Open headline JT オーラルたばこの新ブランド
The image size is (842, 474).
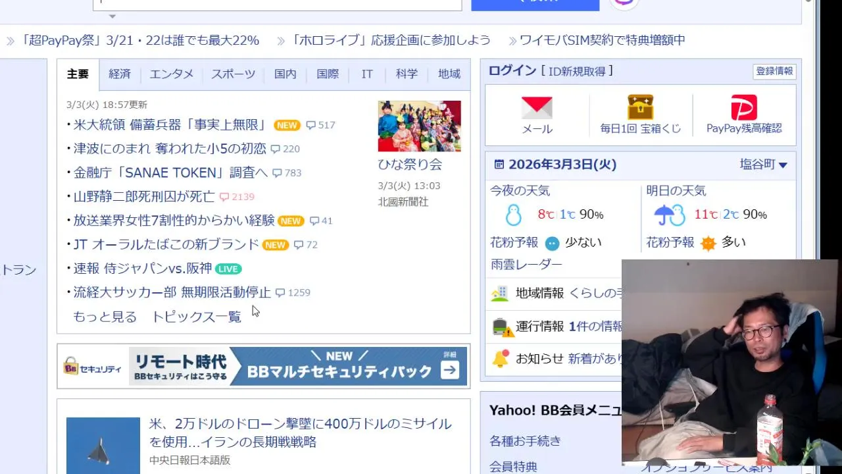point(166,245)
